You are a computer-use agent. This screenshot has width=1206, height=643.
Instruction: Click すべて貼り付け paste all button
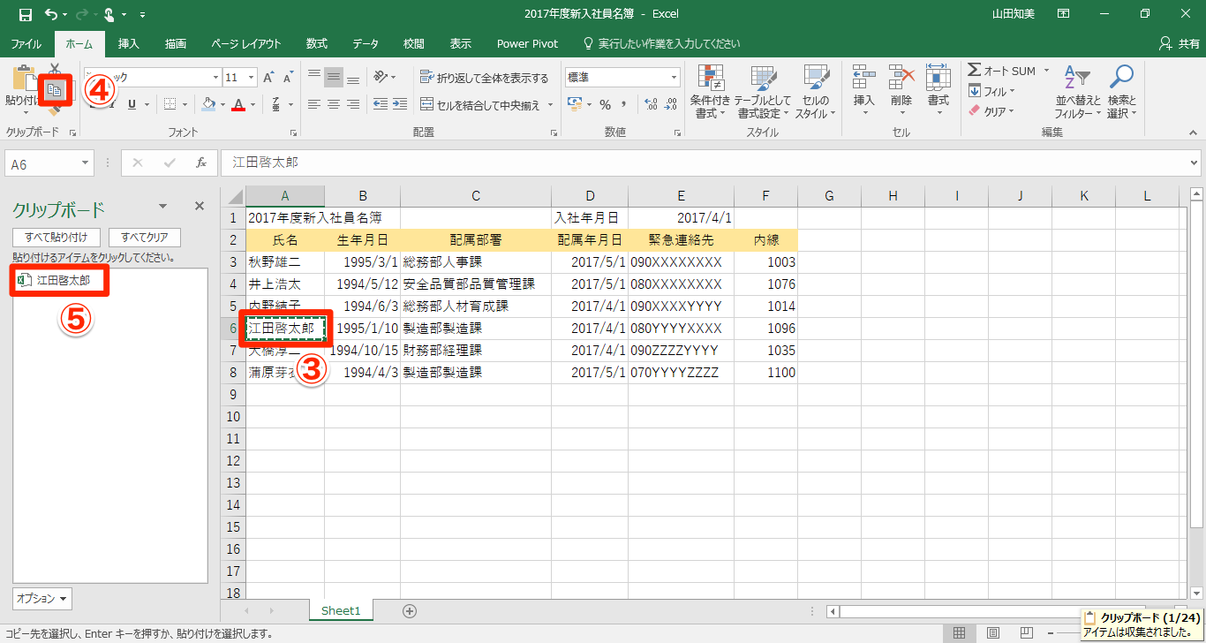[x=57, y=238]
